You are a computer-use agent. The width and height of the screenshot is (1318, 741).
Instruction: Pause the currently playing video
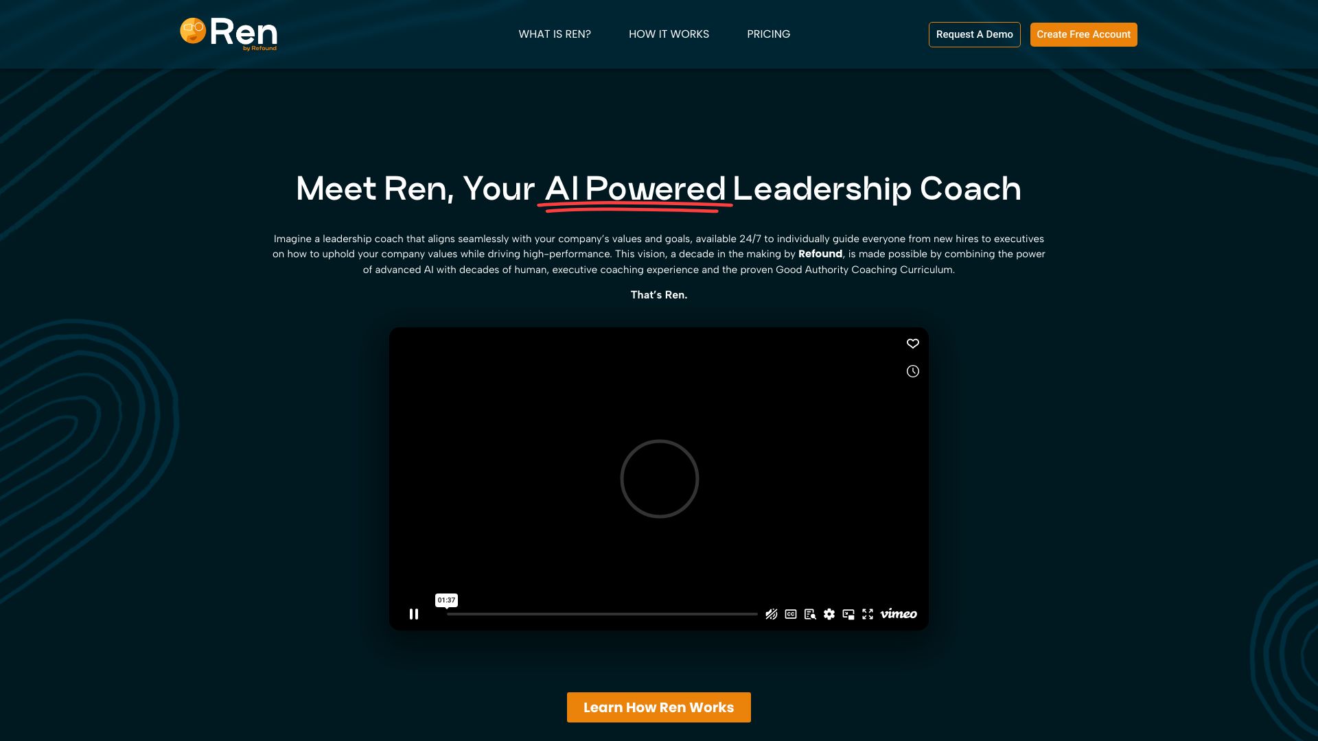pos(413,614)
